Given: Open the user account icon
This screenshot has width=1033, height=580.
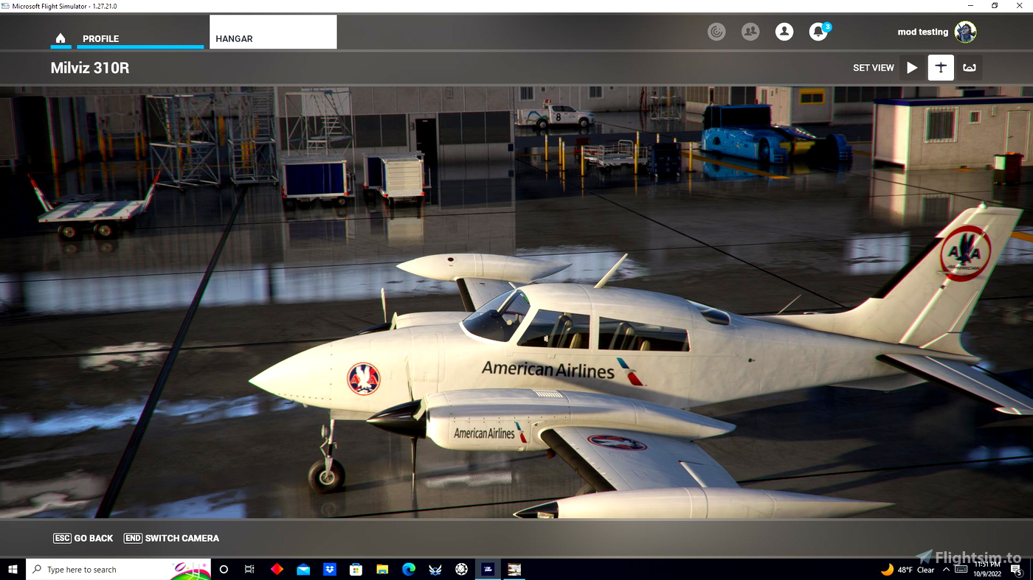Looking at the screenshot, I should (x=784, y=32).
